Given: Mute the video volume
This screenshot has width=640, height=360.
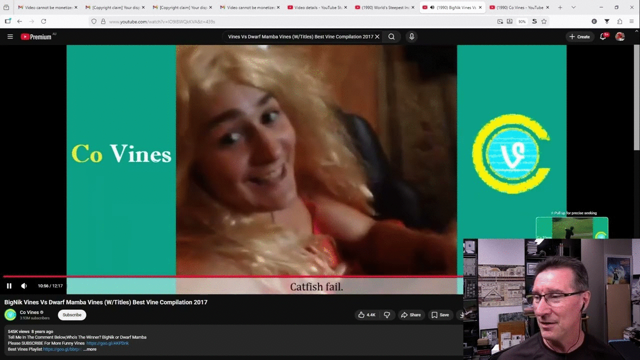Looking at the screenshot, I should 23,286.
